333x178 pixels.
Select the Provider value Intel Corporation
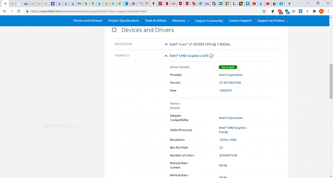pyautogui.click(x=230, y=75)
